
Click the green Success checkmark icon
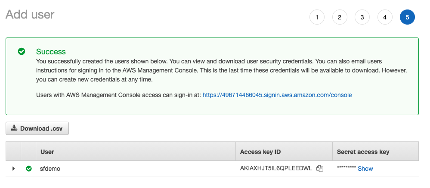point(21,51)
